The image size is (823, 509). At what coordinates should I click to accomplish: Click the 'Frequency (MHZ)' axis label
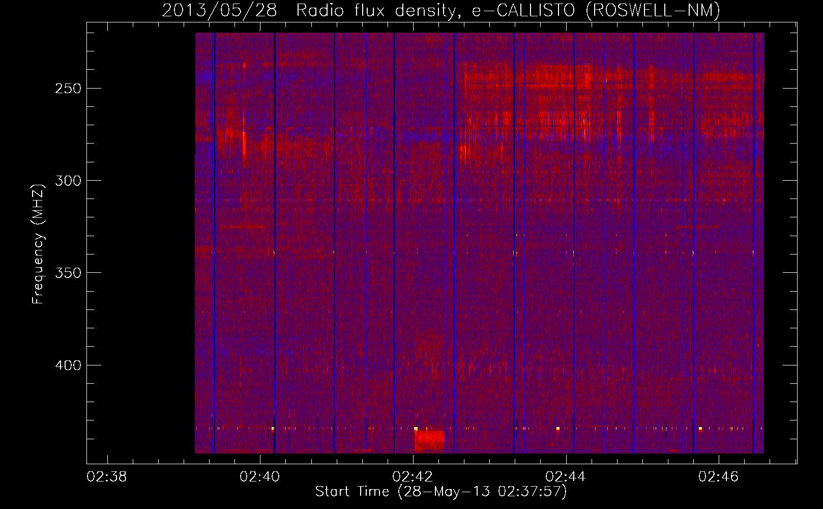click(38, 244)
